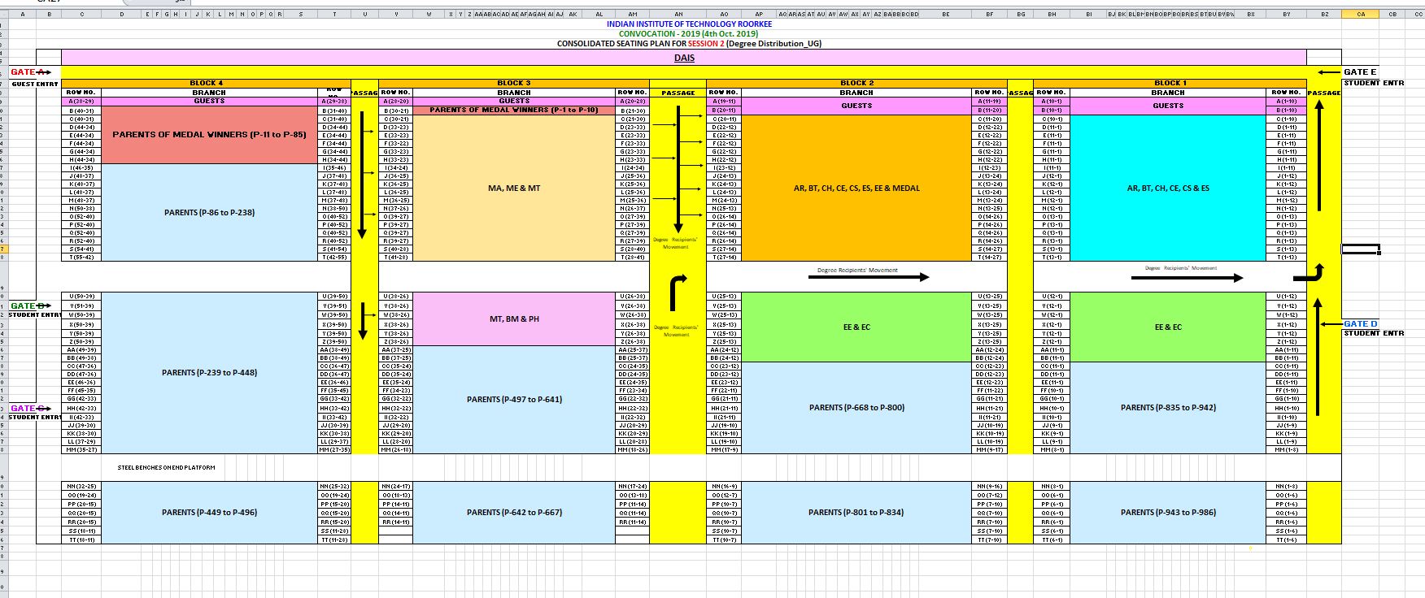Image resolution: width=1425 pixels, height=598 pixels.
Task: Select column header CB
Action: point(1392,14)
